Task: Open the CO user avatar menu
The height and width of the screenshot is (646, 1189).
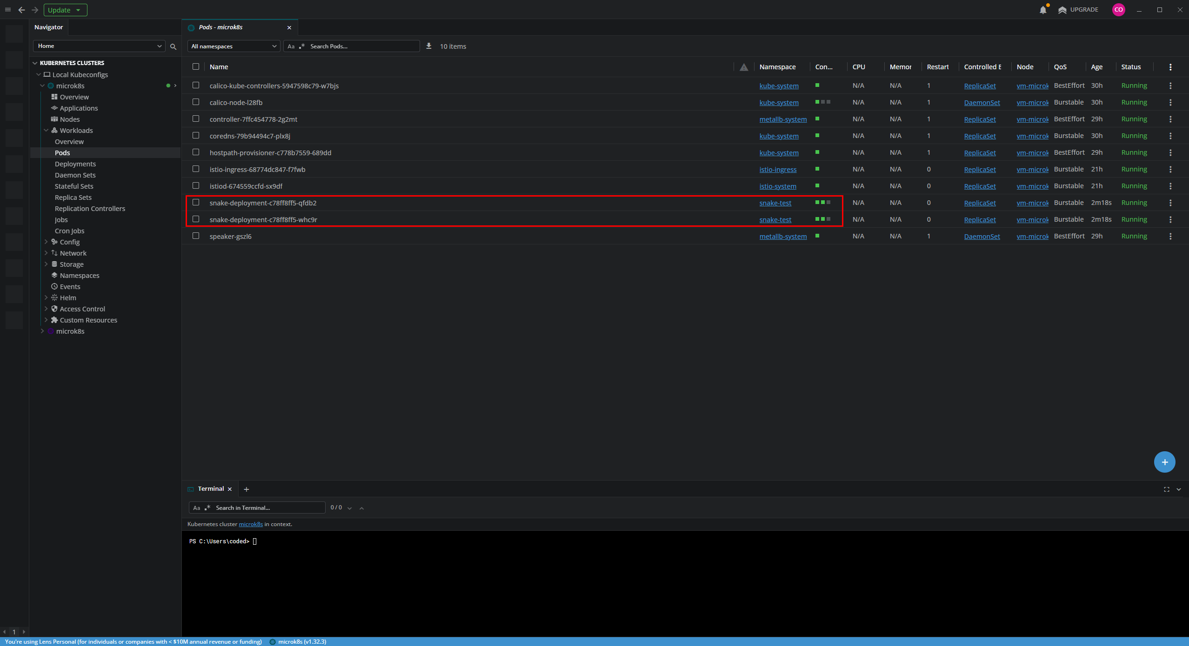Action: (x=1119, y=9)
